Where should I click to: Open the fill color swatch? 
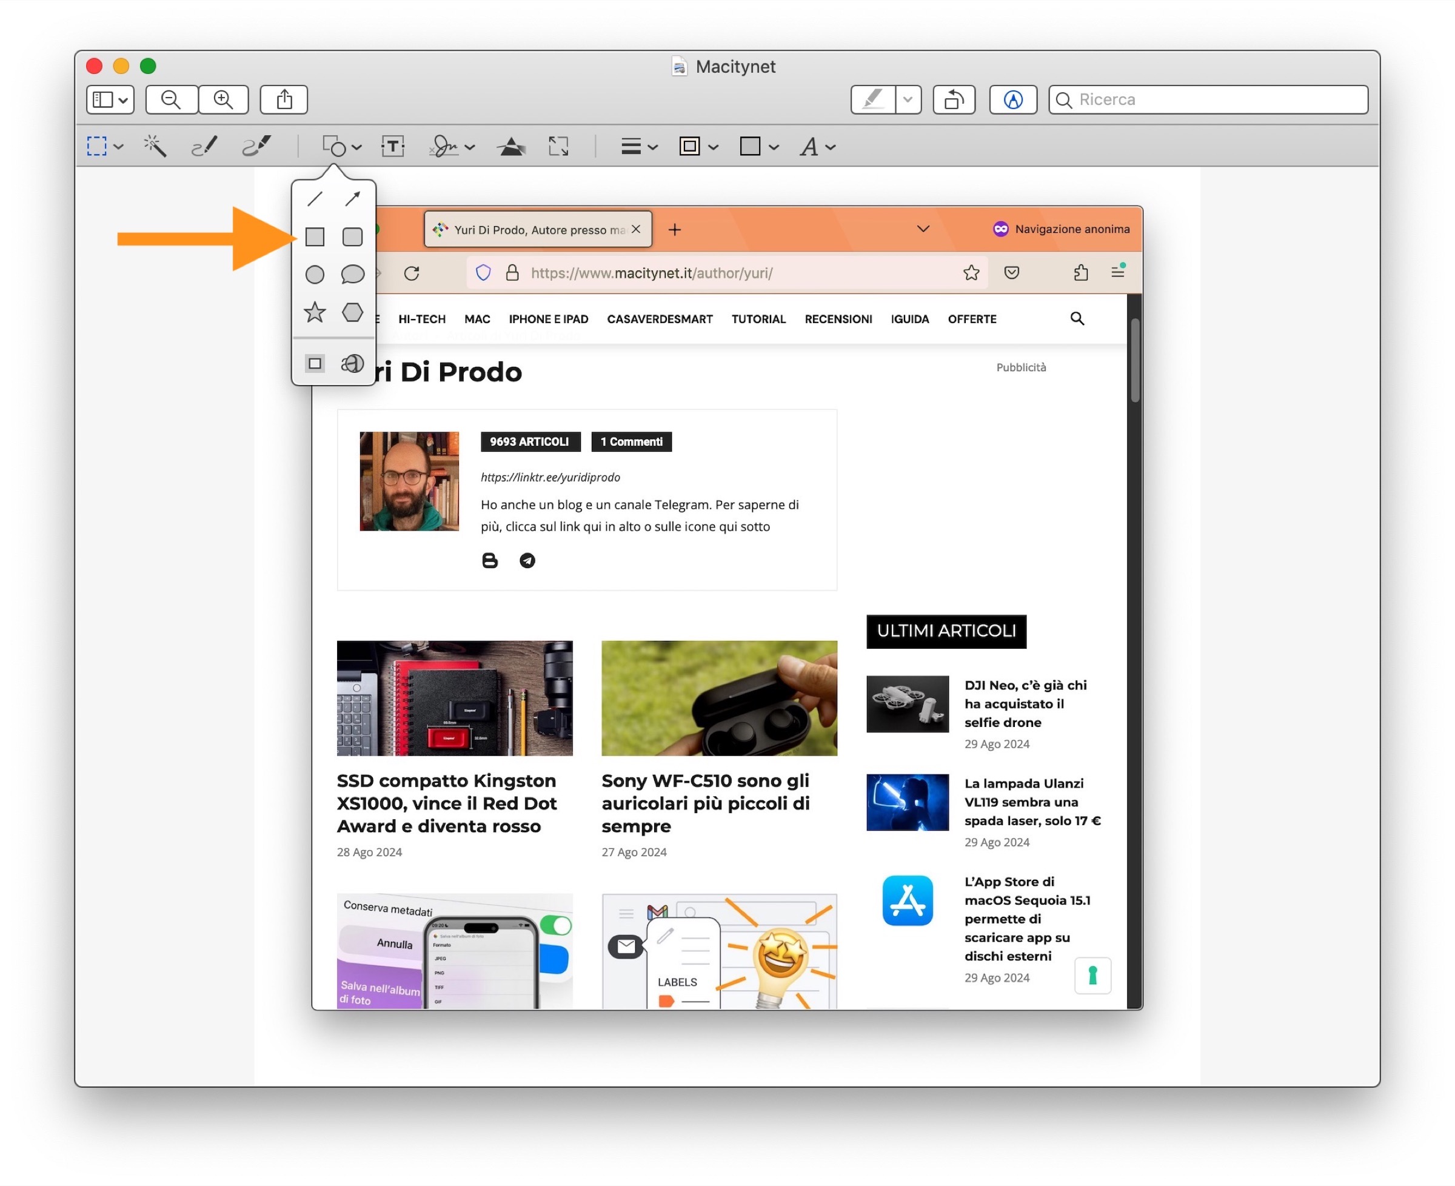(x=749, y=146)
